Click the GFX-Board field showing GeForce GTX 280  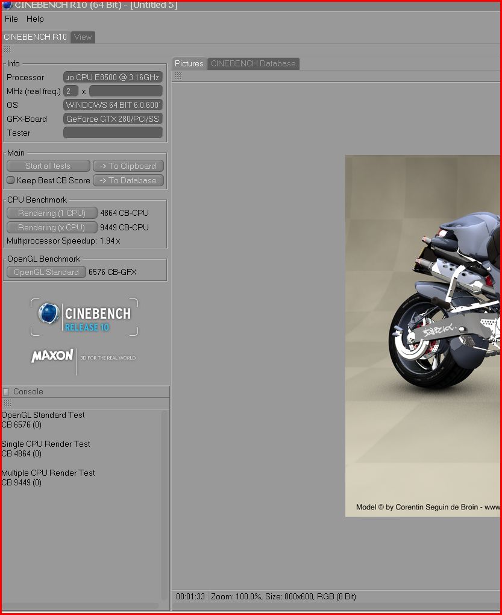pos(113,119)
